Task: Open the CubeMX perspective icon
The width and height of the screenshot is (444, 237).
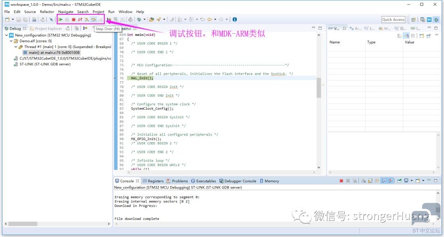Action: [429, 19]
